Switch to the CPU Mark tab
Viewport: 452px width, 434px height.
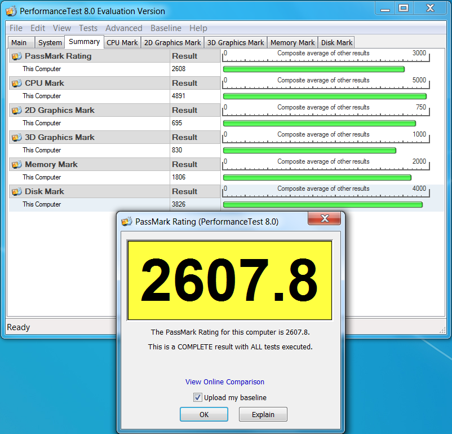122,42
